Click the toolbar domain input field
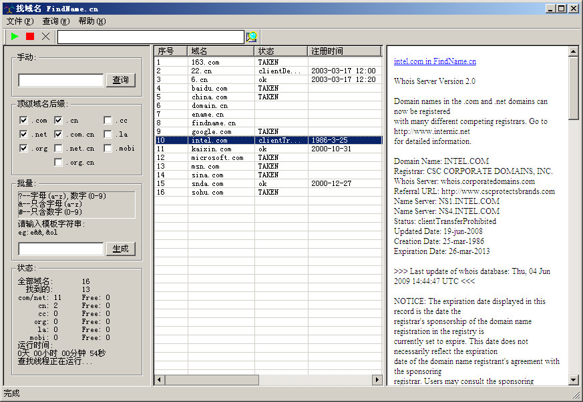Image resolution: width=583 pixels, height=402 pixels. pyautogui.click(x=150, y=37)
